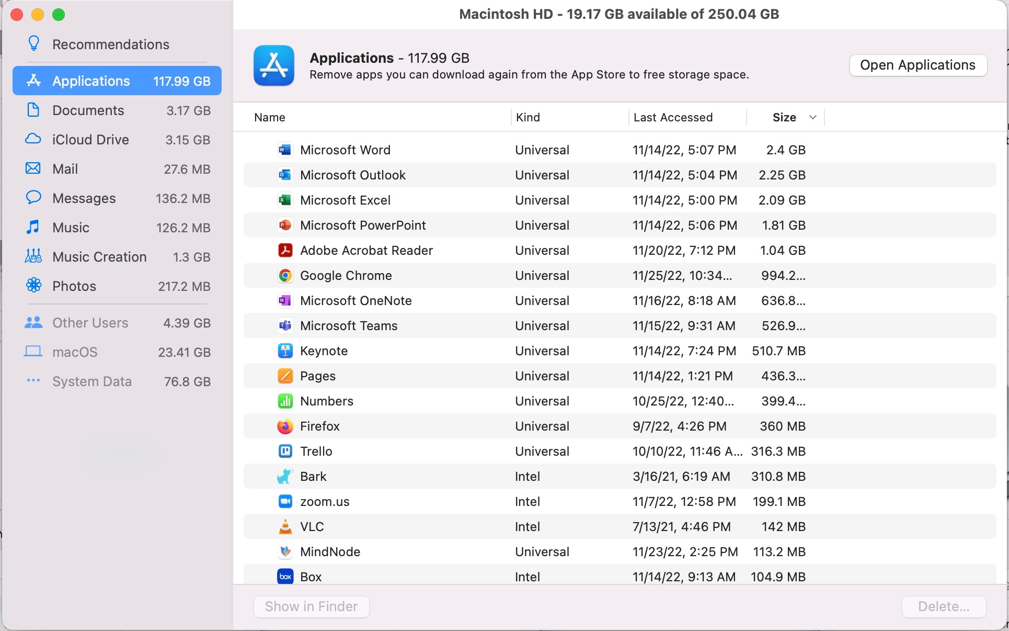Select the Trello app icon
Image resolution: width=1009 pixels, height=631 pixels.
pyautogui.click(x=285, y=452)
